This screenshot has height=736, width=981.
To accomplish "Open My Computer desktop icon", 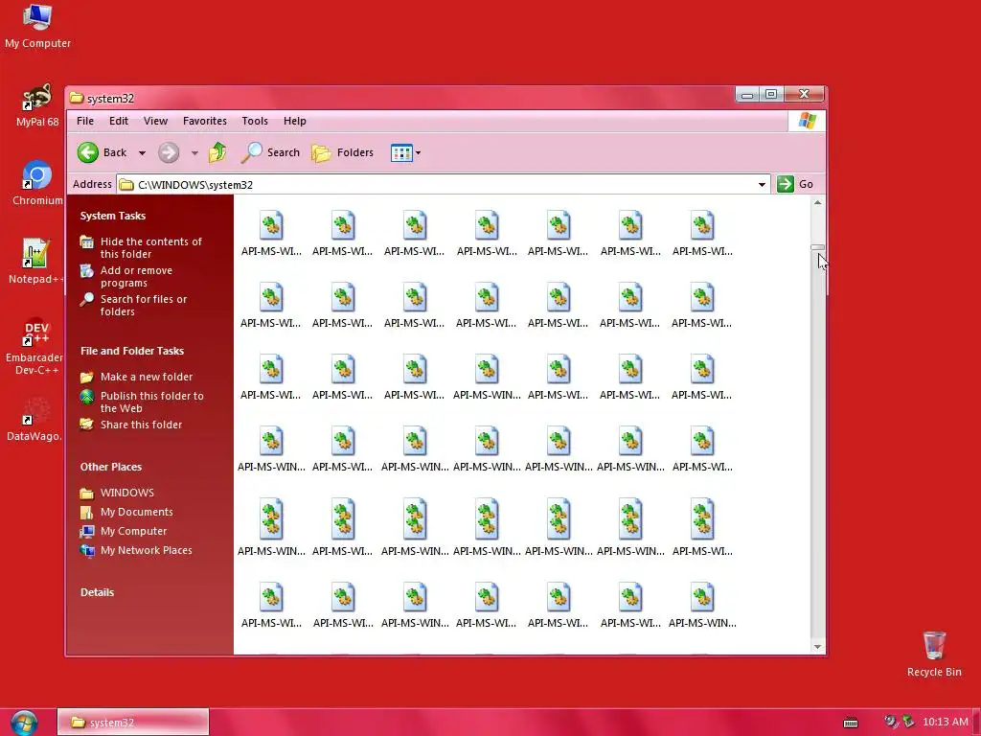I will pyautogui.click(x=37, y=26).
